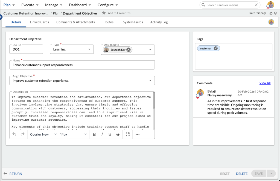The height and width of the screenshot is (181, 280).
Task: Open the Dashboard menu
Action: tap(80, 5)
